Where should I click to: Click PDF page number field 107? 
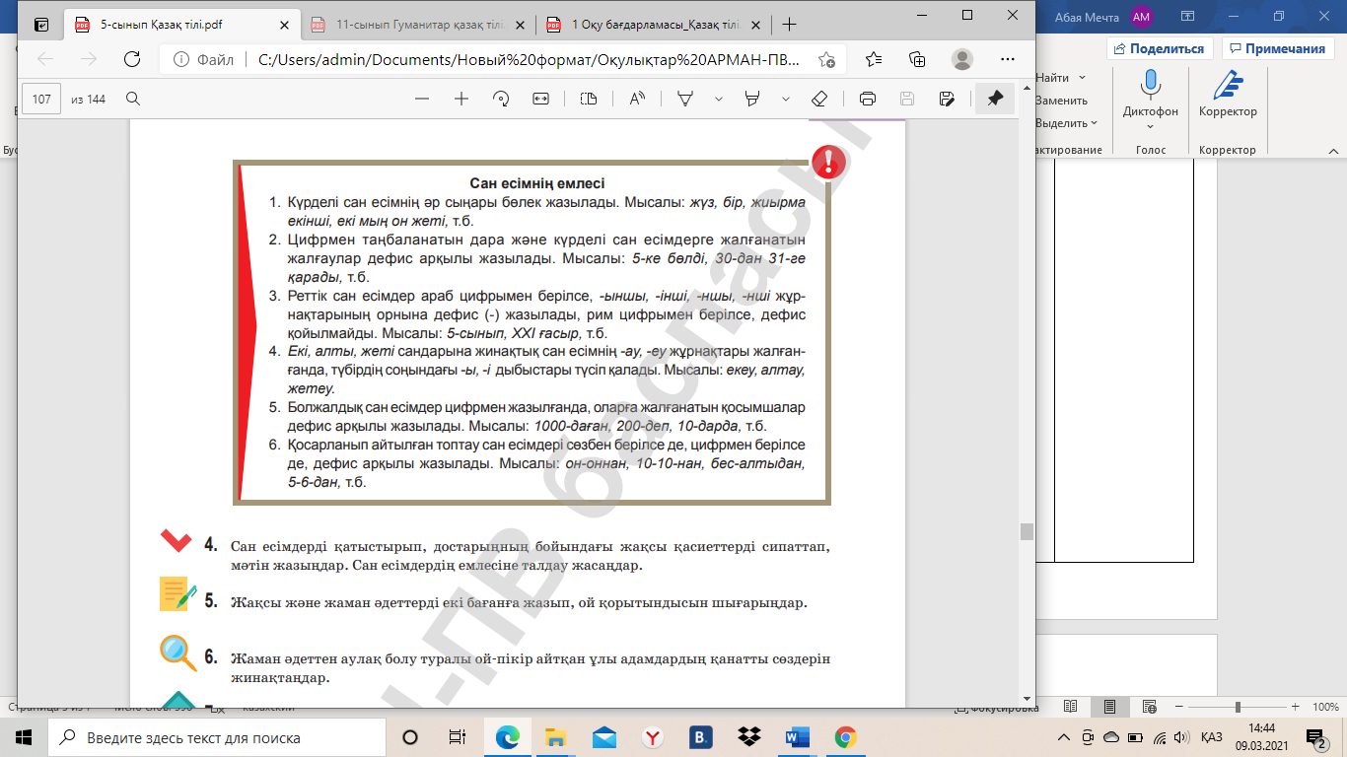pos(41,99)
